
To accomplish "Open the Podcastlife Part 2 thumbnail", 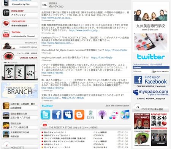I will point(142,121).
